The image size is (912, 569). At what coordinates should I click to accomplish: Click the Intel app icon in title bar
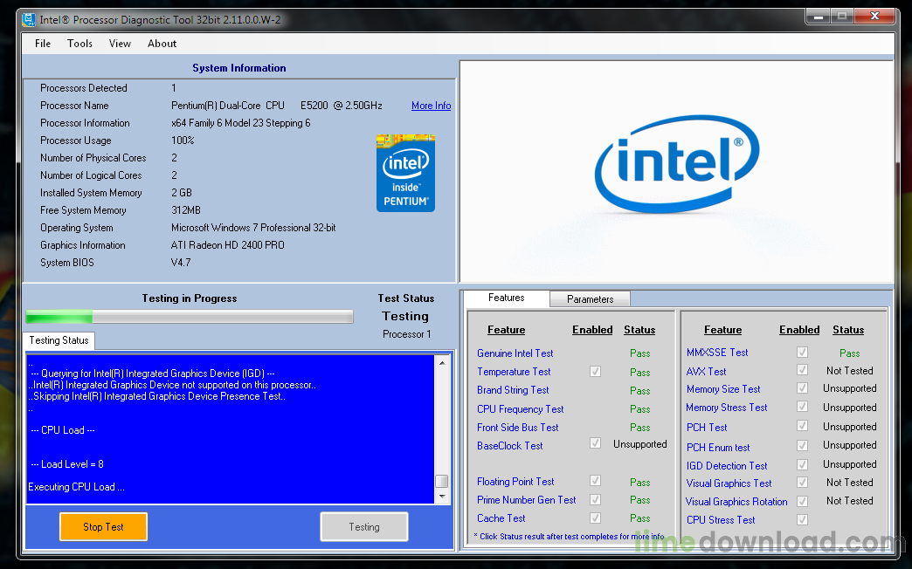[x=29, y=20]
